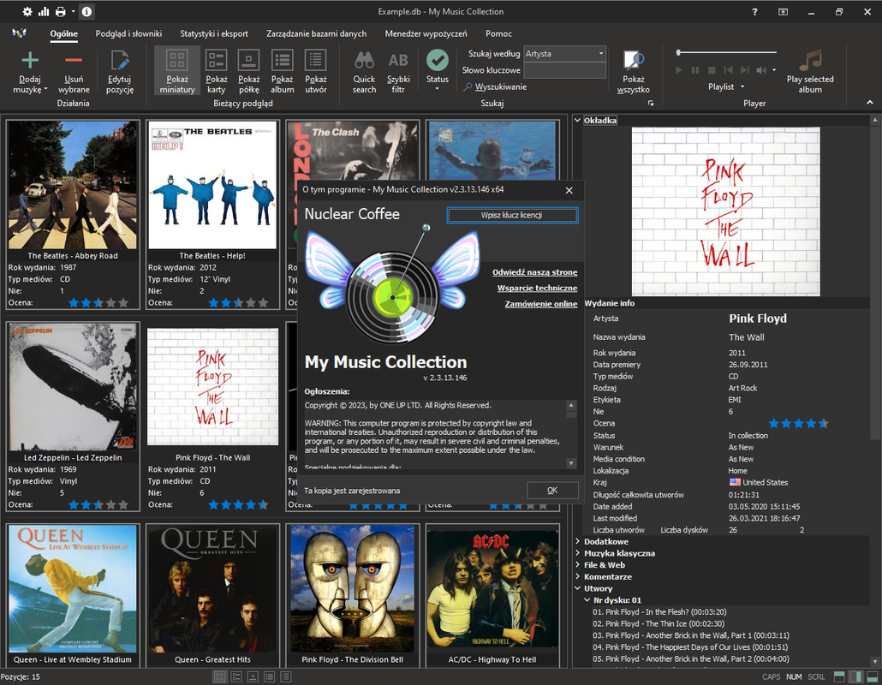Open the statistics bar chart icon
The height and width of the screenshot is (685, 882).
44,11
